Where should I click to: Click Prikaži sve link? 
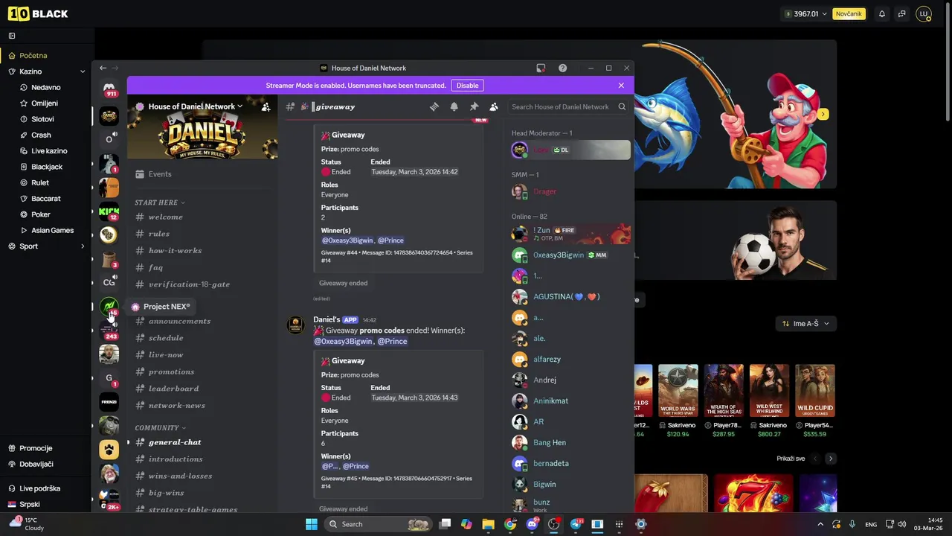click(791, 459)
